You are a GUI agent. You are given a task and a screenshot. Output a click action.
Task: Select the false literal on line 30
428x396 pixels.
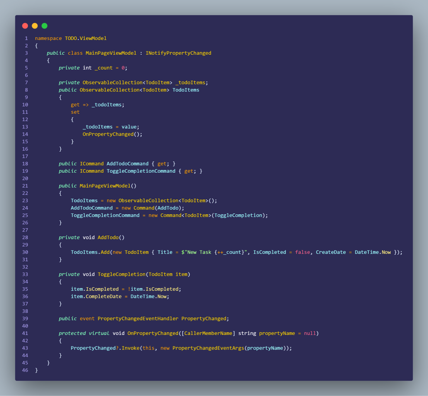302,252
